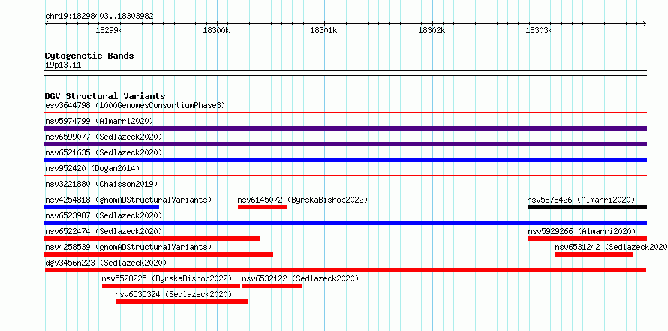
Task: Click the nsv5929266 (Almarri2020) label
Action: 582,231
